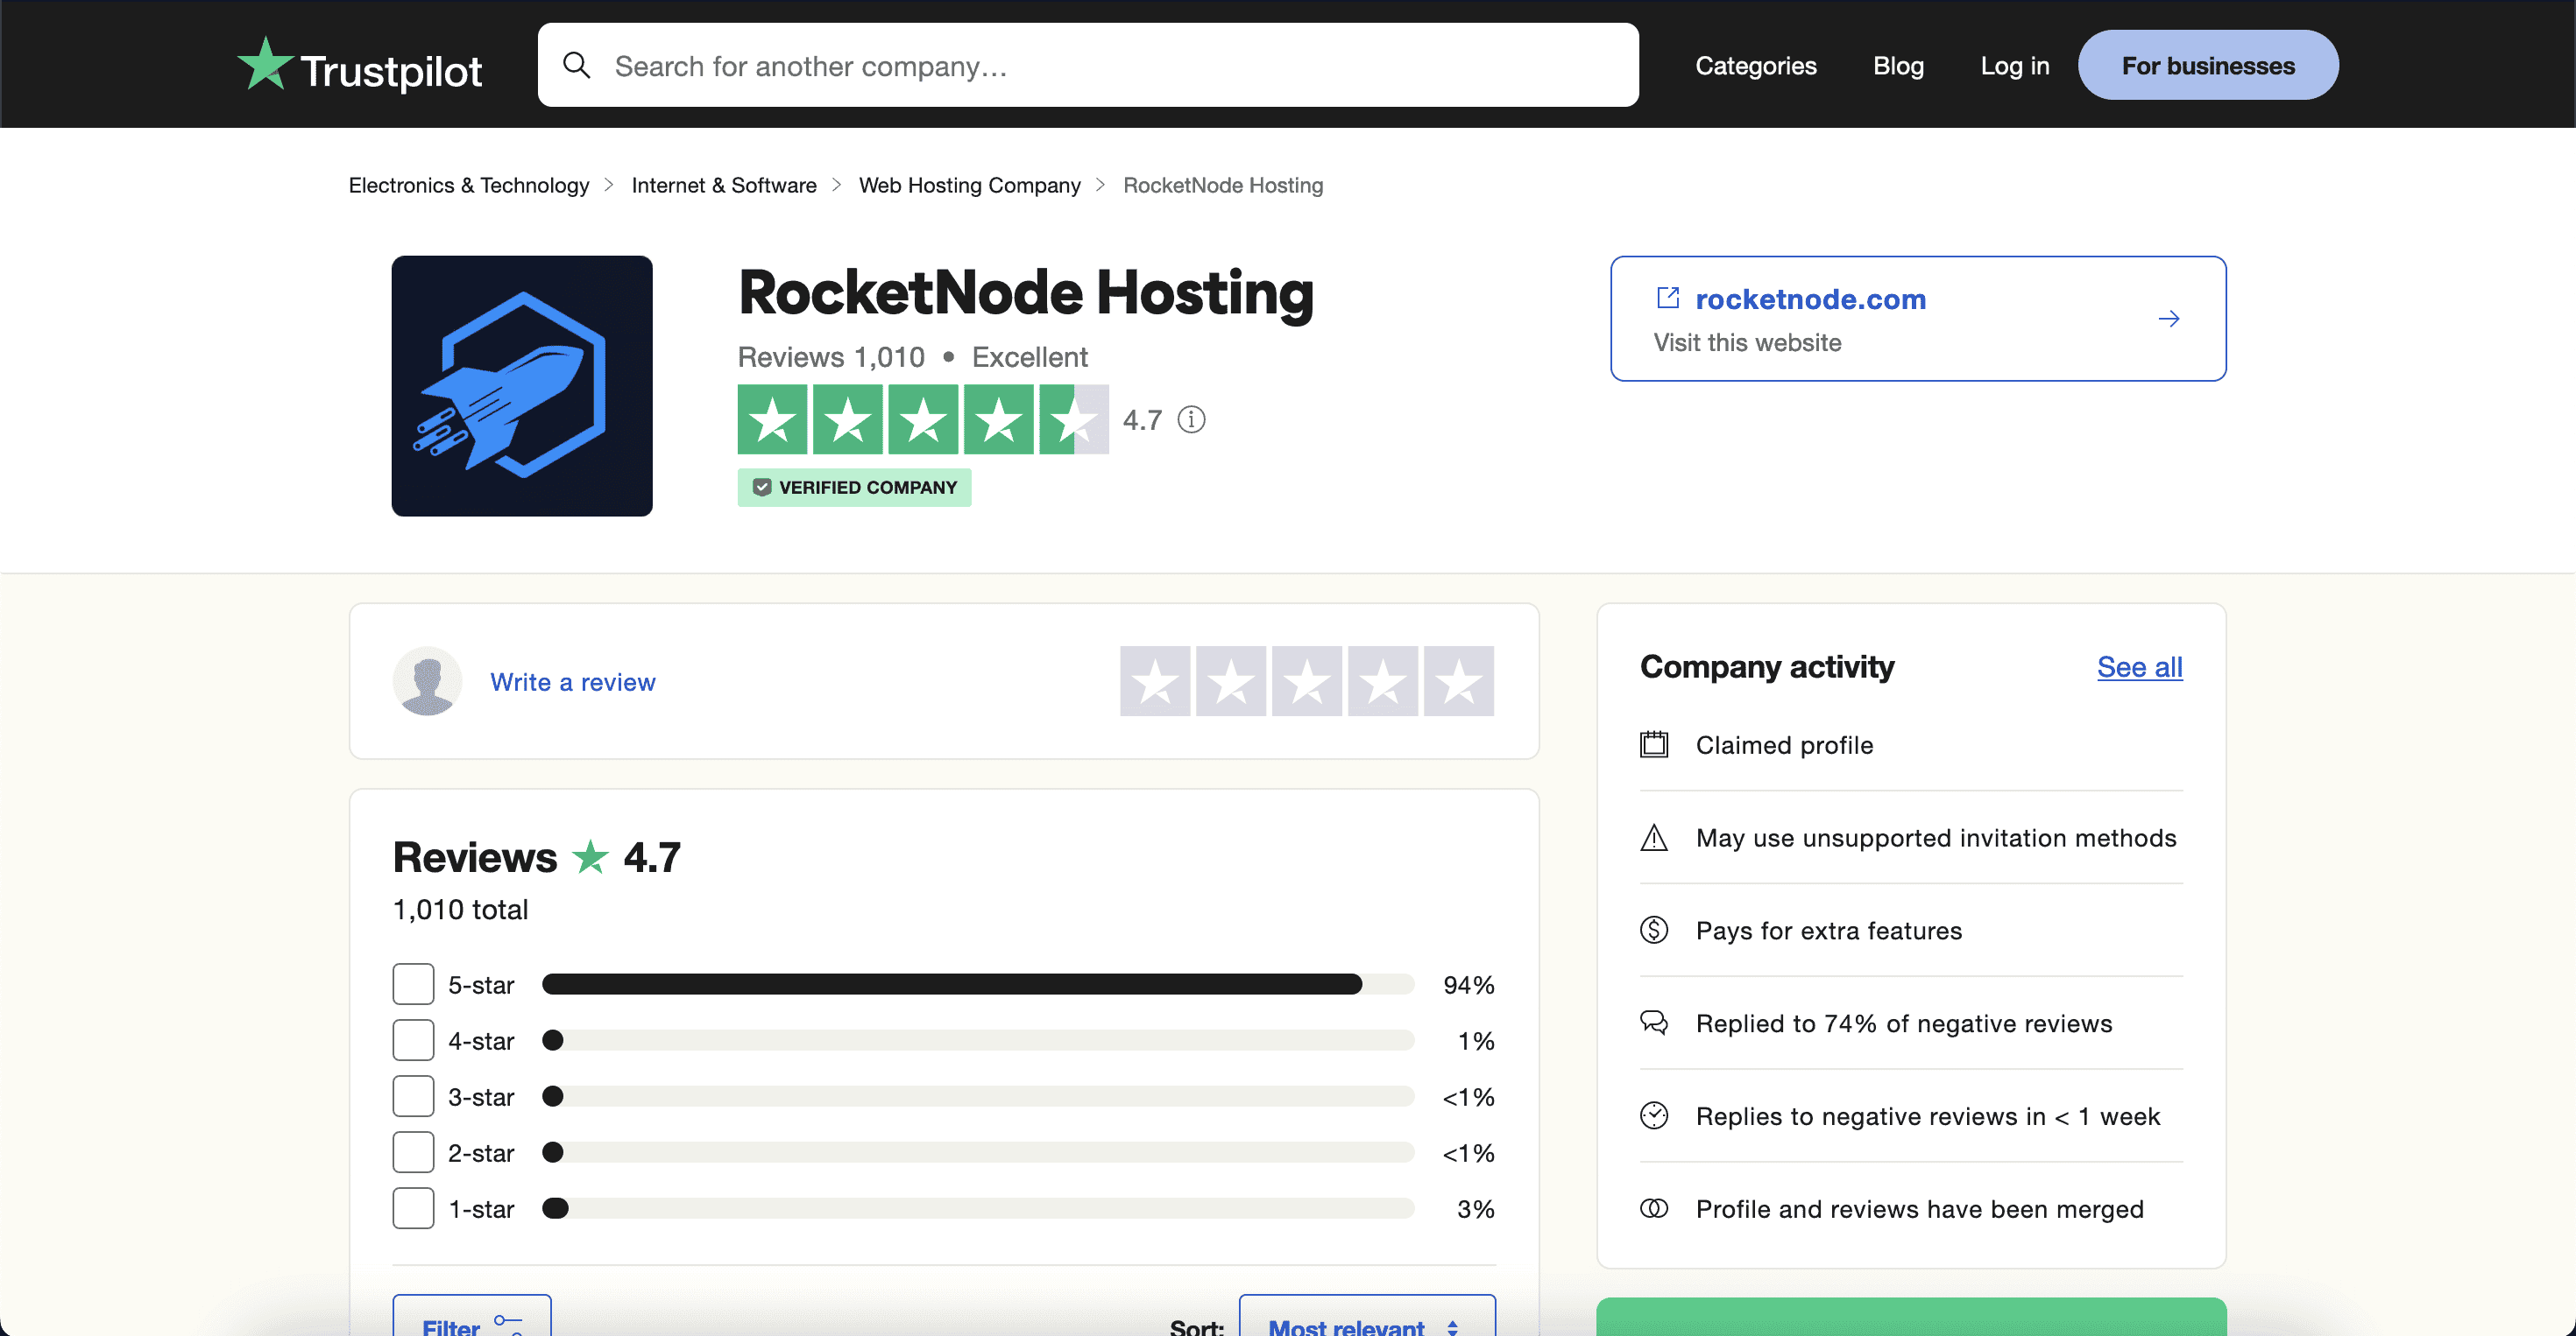Click the 5-star rating percentage bar

pyautogui.click(x=977, y=984)
